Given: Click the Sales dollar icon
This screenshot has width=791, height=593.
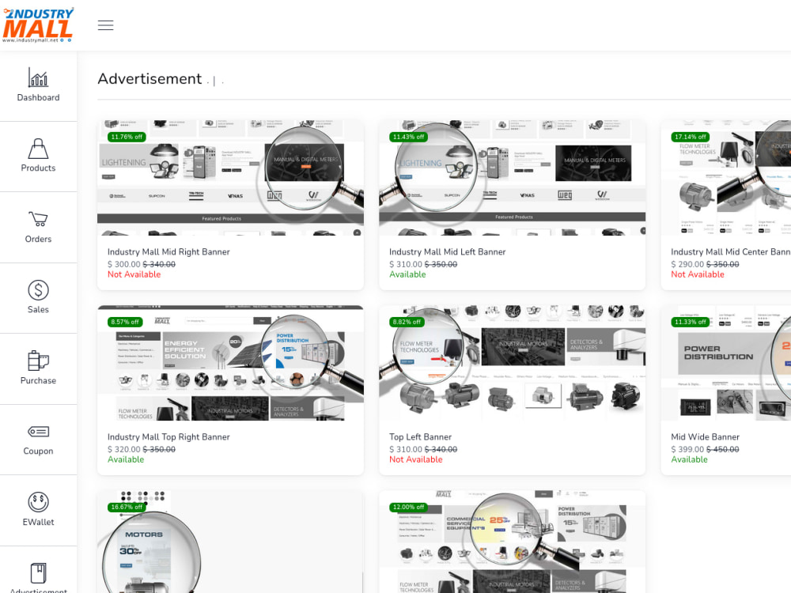Looking at the screenshot, I should tap(38, 290).
